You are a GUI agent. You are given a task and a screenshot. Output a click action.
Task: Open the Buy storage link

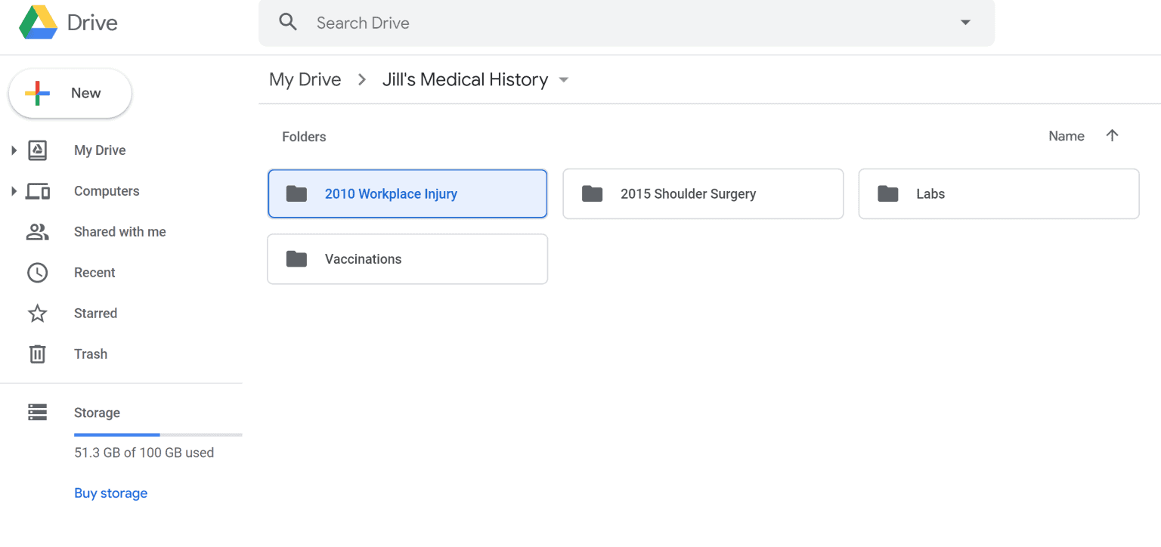click(110, 493)
